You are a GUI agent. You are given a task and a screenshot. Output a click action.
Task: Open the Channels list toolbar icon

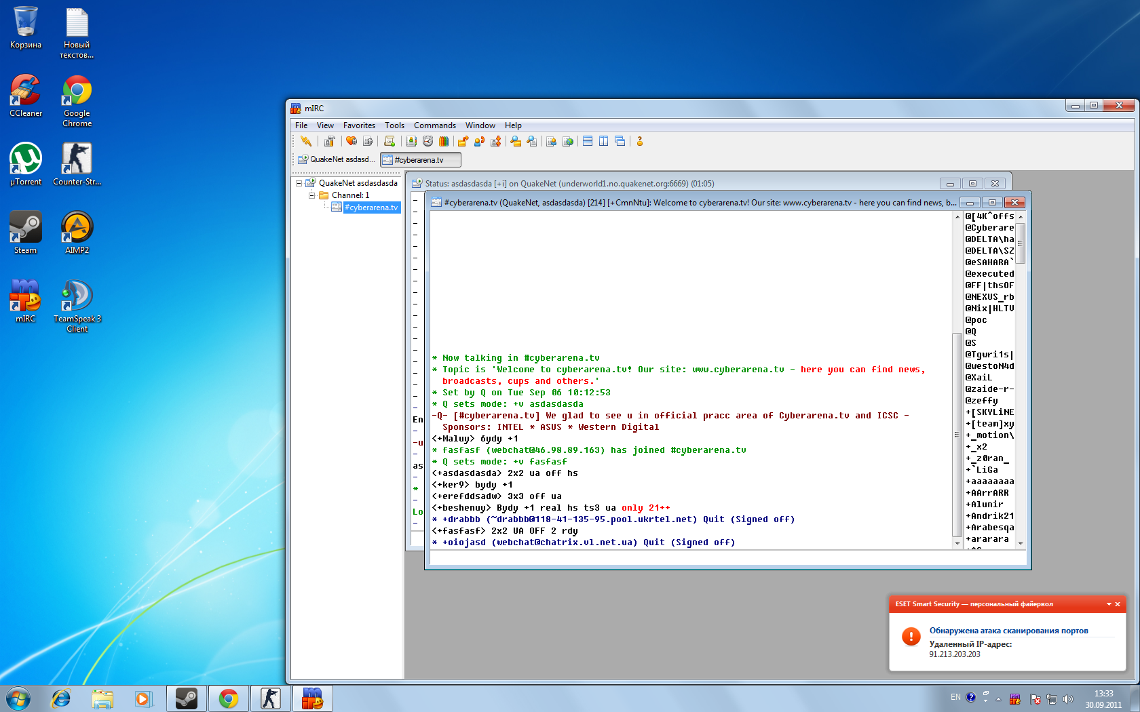368,141
